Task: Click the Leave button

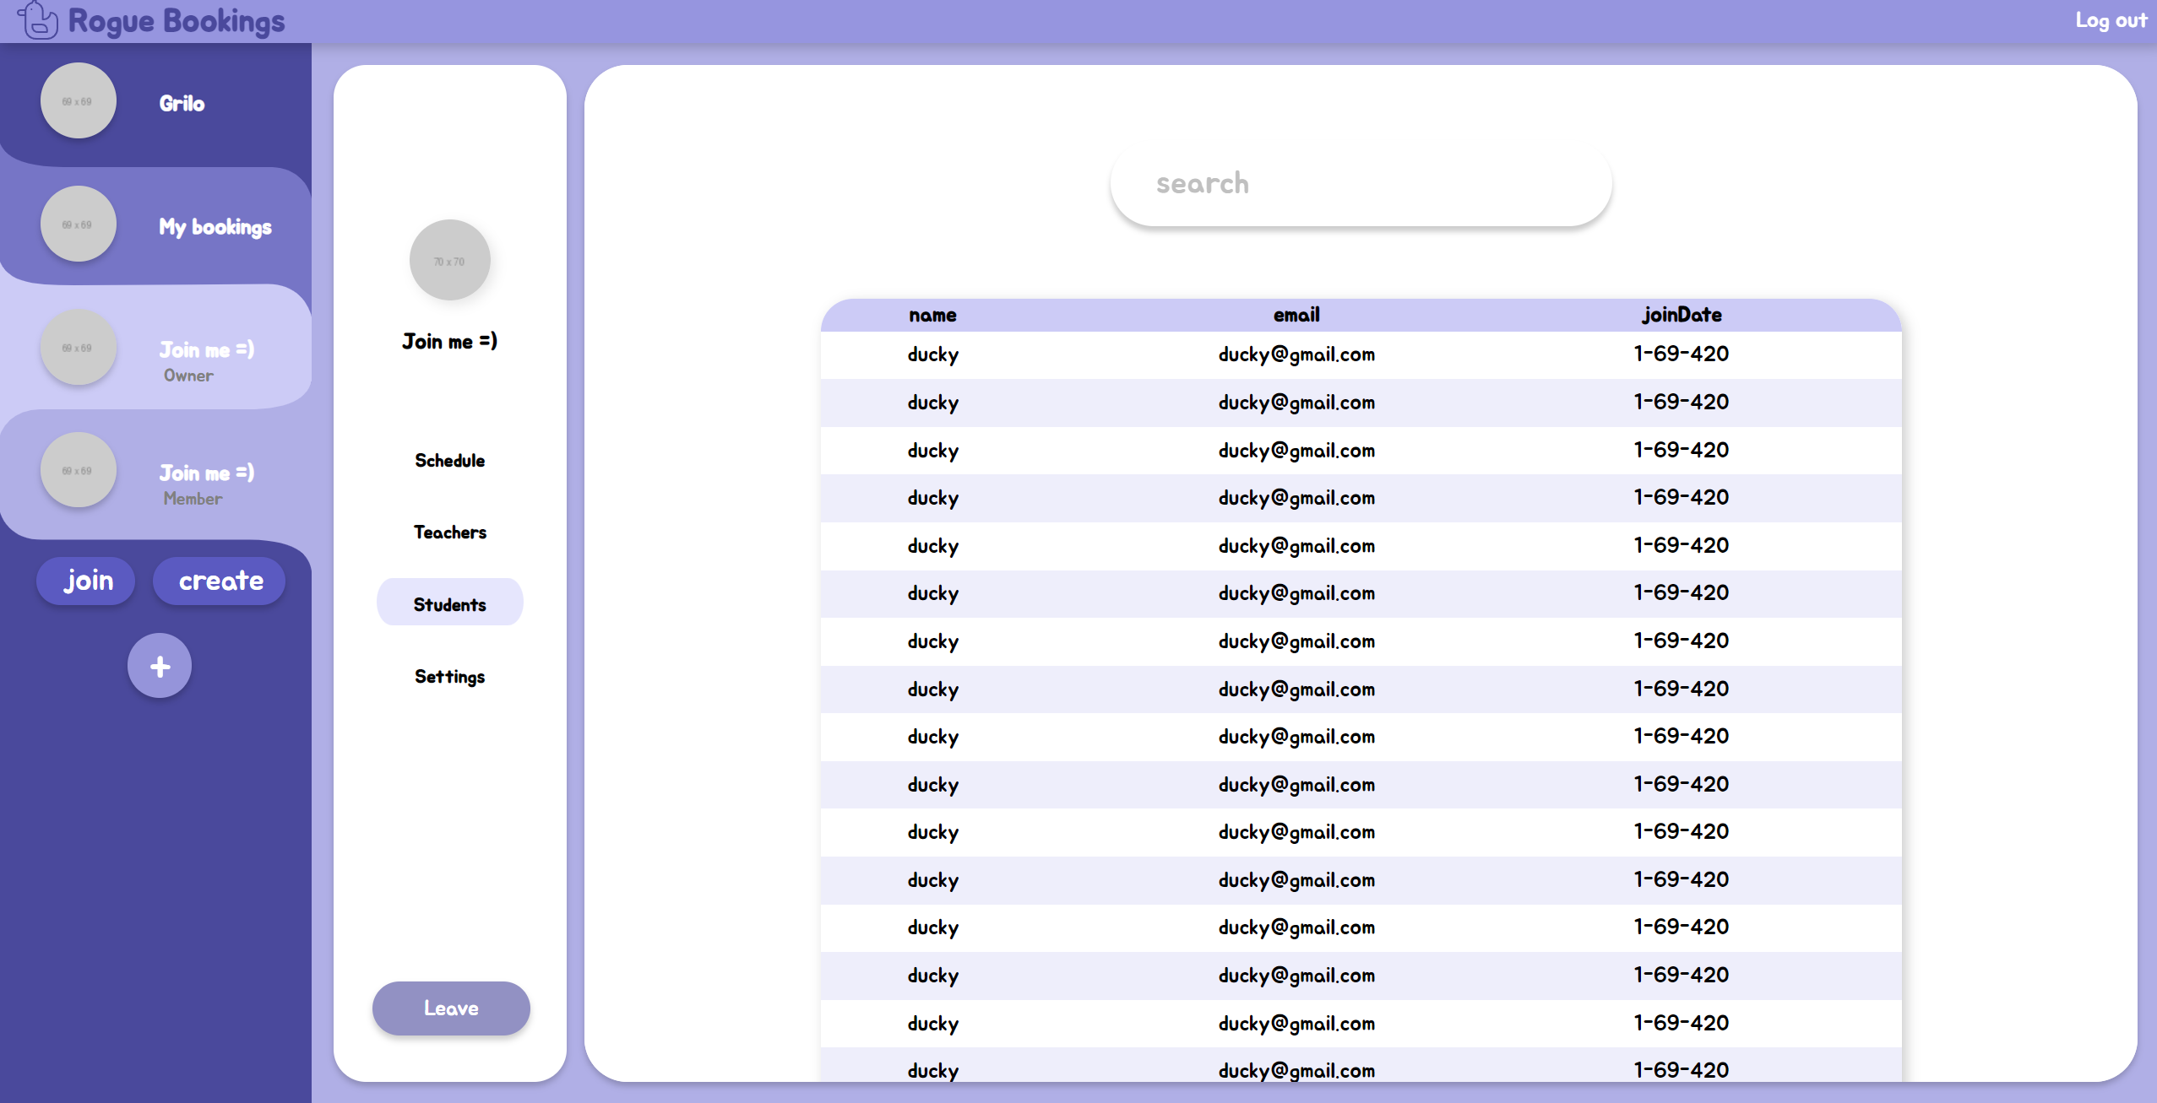Action: click(450, 1008)
